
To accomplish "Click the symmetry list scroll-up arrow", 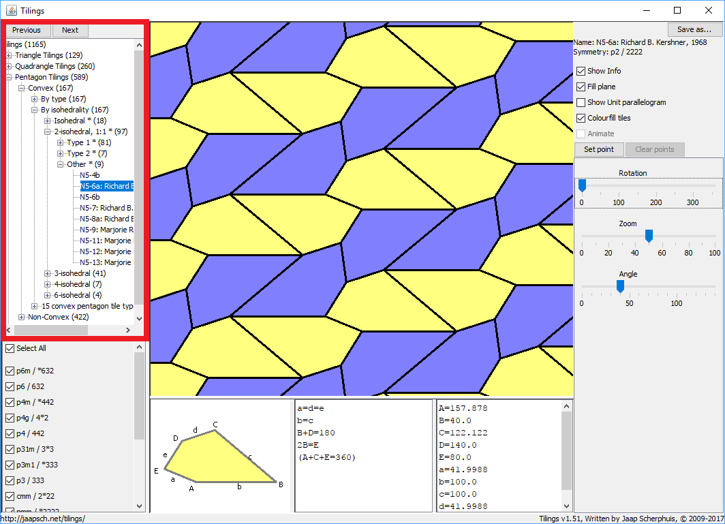I will coord(140,348).
